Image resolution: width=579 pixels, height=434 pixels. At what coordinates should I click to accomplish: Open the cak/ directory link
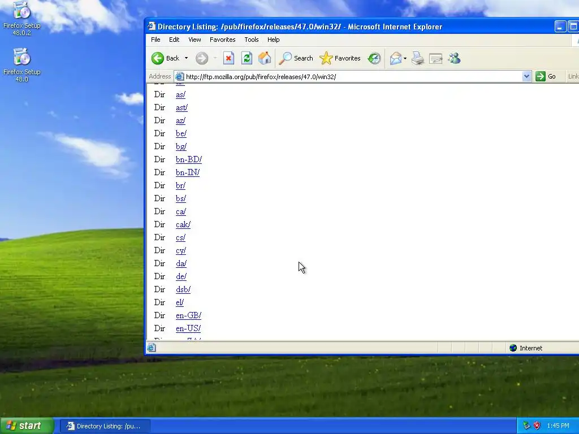click(x=183, y=224)
